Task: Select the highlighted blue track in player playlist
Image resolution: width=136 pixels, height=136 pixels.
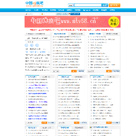Action: 37,52
